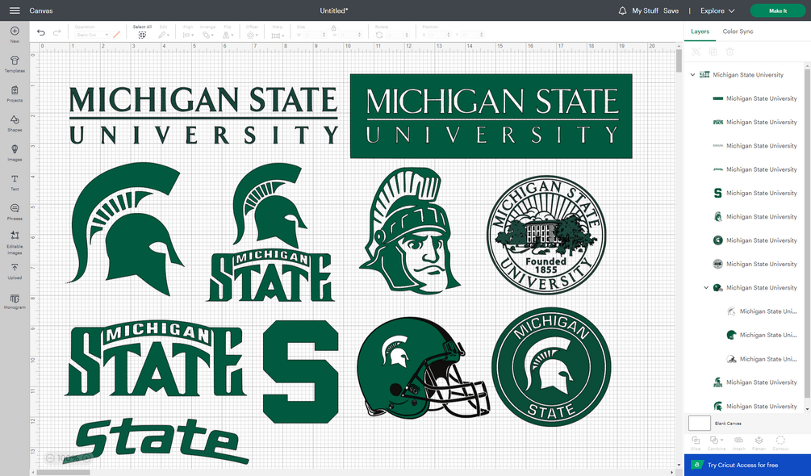Viewport: 811px width, 476px height.
Task: Switch to the Color Sync tab
Action: (x=738, y=31)
